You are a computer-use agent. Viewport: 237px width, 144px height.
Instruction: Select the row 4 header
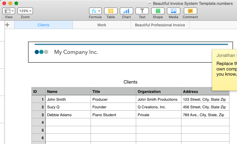click(x=38, y=123)
